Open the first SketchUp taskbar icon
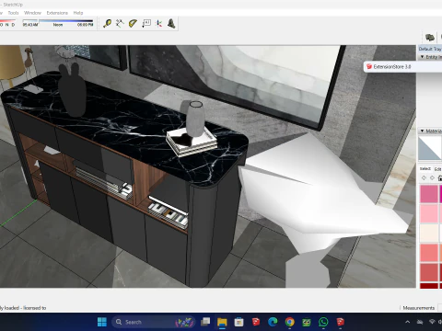442x331 pixels. click(255, 322)
